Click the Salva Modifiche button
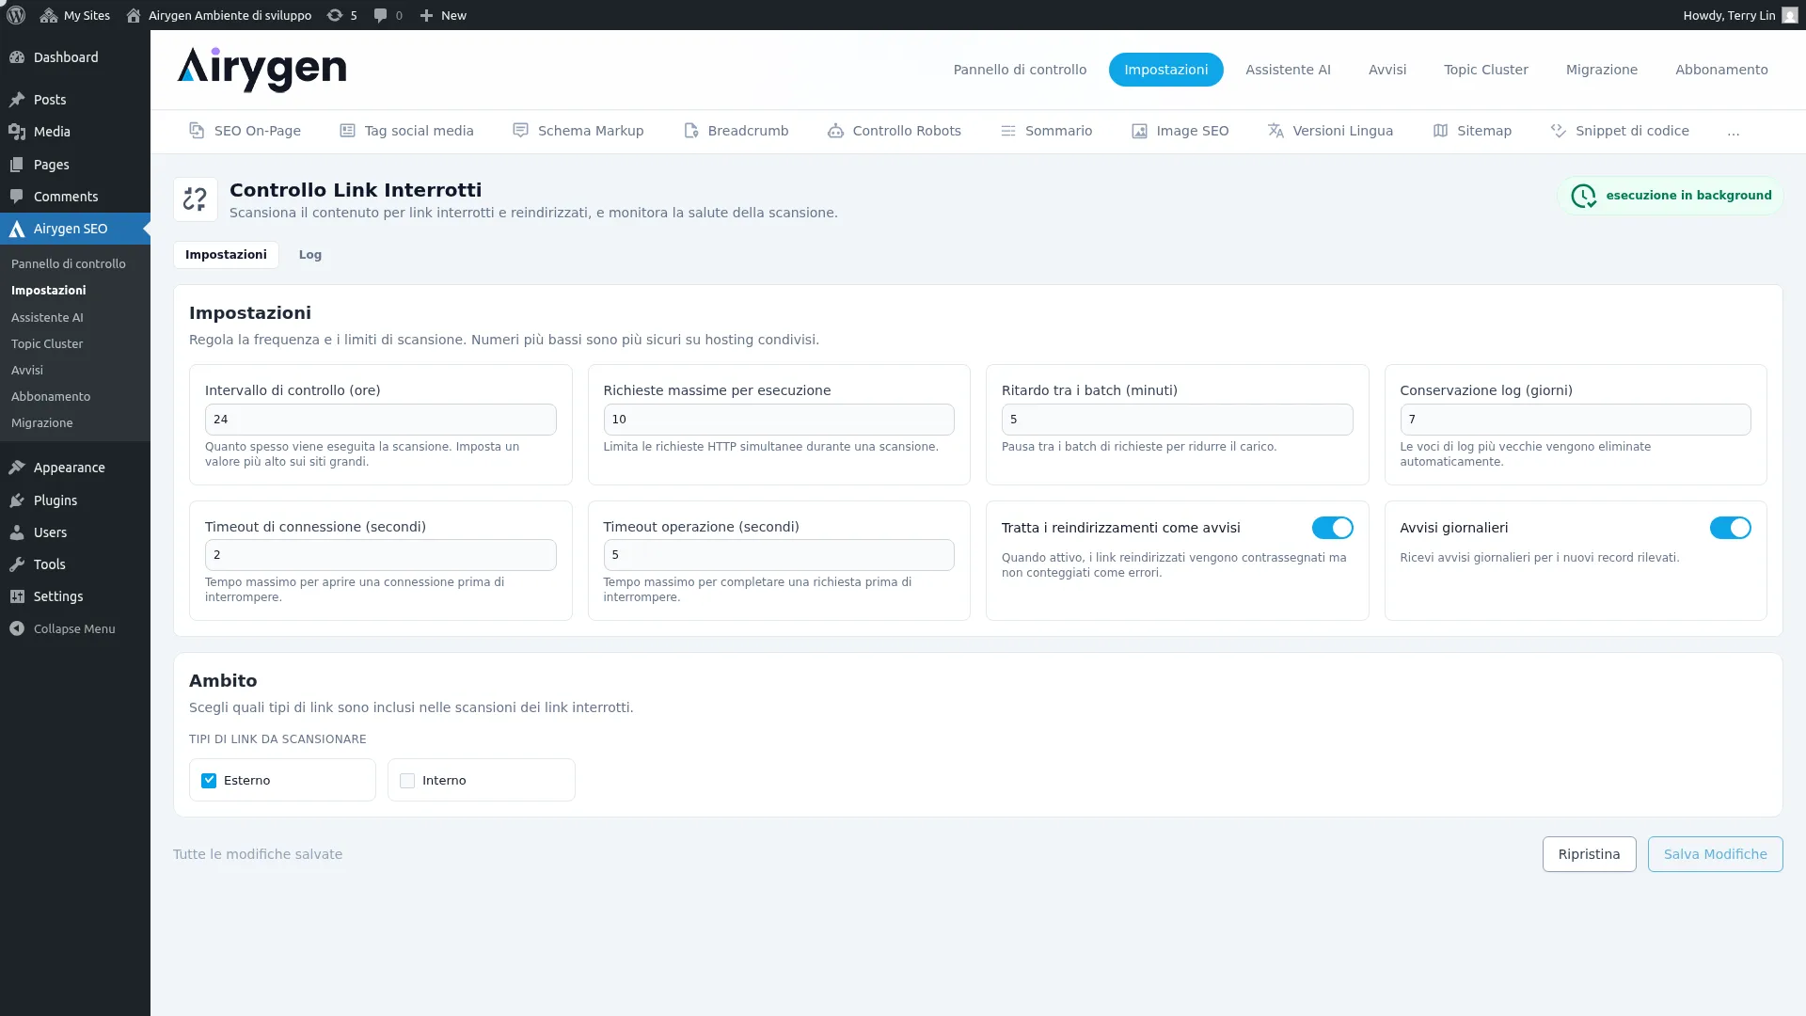 [x=1715, y=854]
